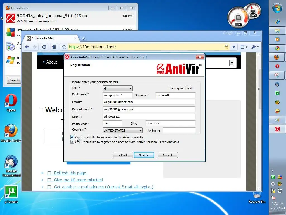Click the Go arrow next to address bar
The width and height of the screenshot is (286, 215).
coord(234,47)
